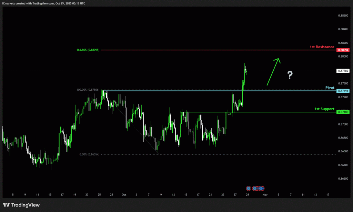Click the current price label 0.87789
This screenshot has width=353, height=212.
[x=343, y=71]
